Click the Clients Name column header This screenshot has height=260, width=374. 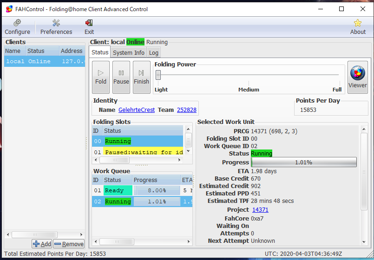[x=15, y=51]
